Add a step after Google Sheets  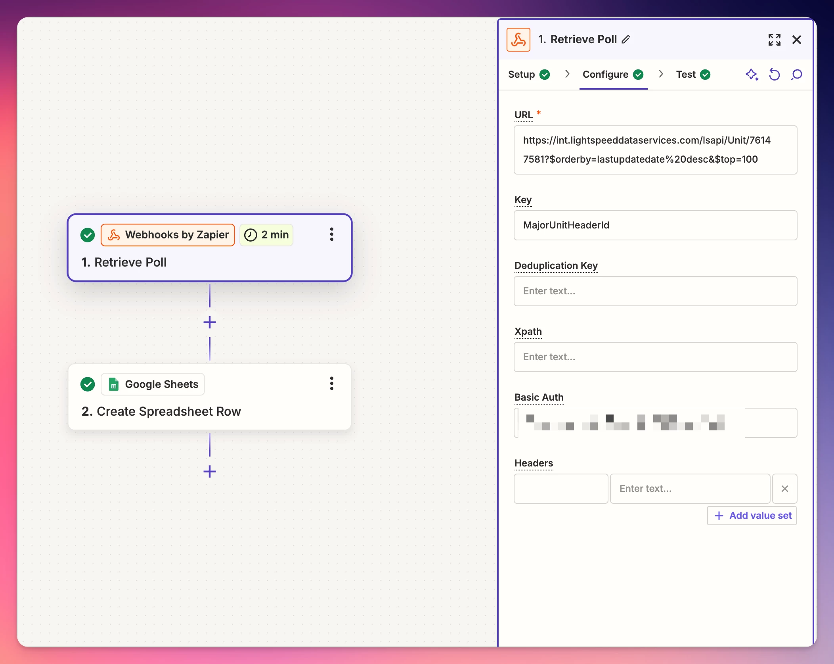[209, 471]
